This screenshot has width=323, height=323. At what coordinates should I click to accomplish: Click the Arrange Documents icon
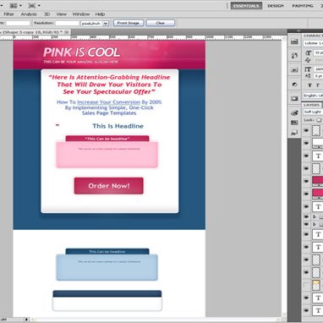(15, 5)
